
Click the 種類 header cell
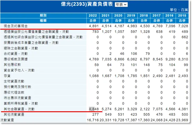(43, 21)
